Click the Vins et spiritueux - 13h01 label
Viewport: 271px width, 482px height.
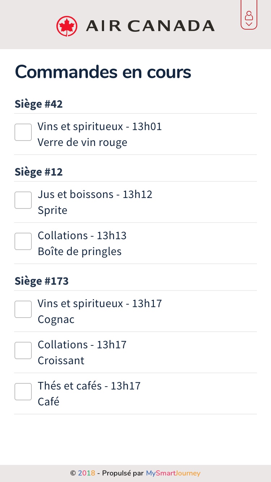[x=100, y=126]
